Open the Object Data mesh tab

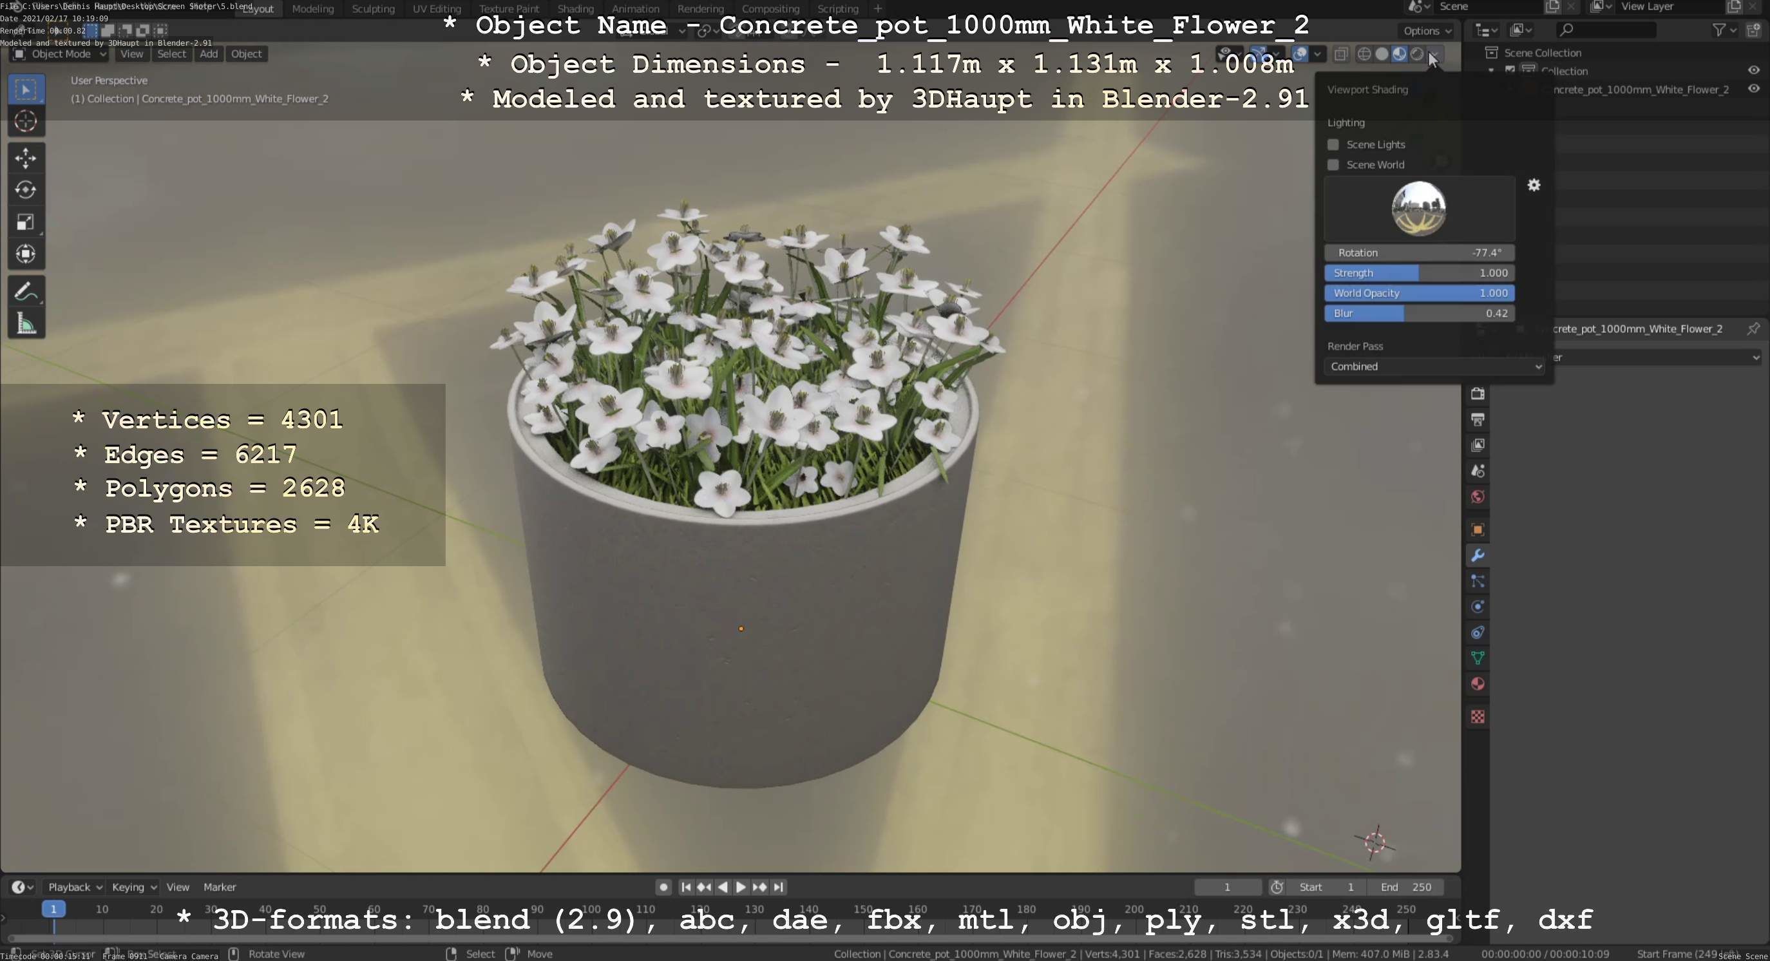click(x=1478, y=659)
